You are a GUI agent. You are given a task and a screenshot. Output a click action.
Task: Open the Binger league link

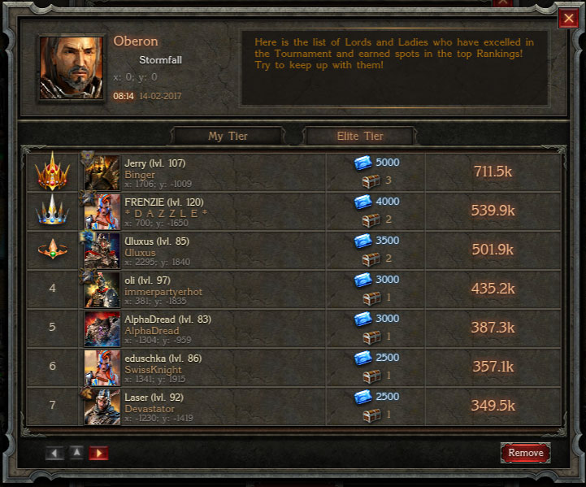point(140,175)
